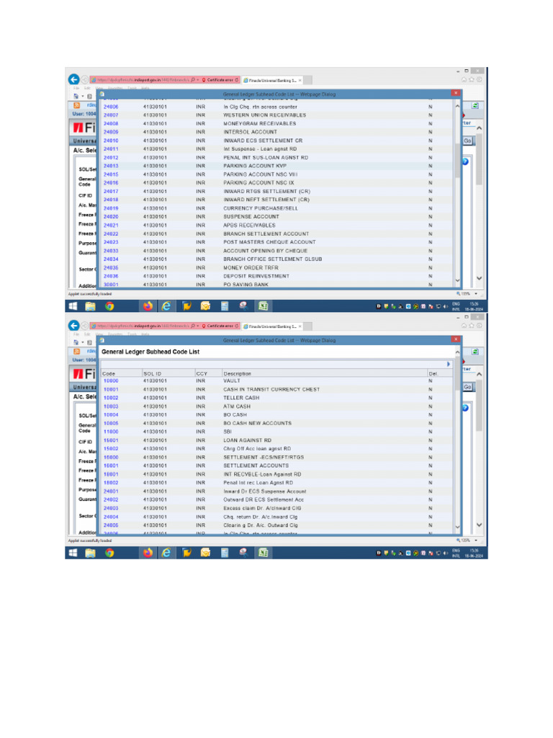Open Internet Explorer icon in the lower taskbar
Image resolution: width=553 pixels, height=738 pixels.
coord(166,553)
